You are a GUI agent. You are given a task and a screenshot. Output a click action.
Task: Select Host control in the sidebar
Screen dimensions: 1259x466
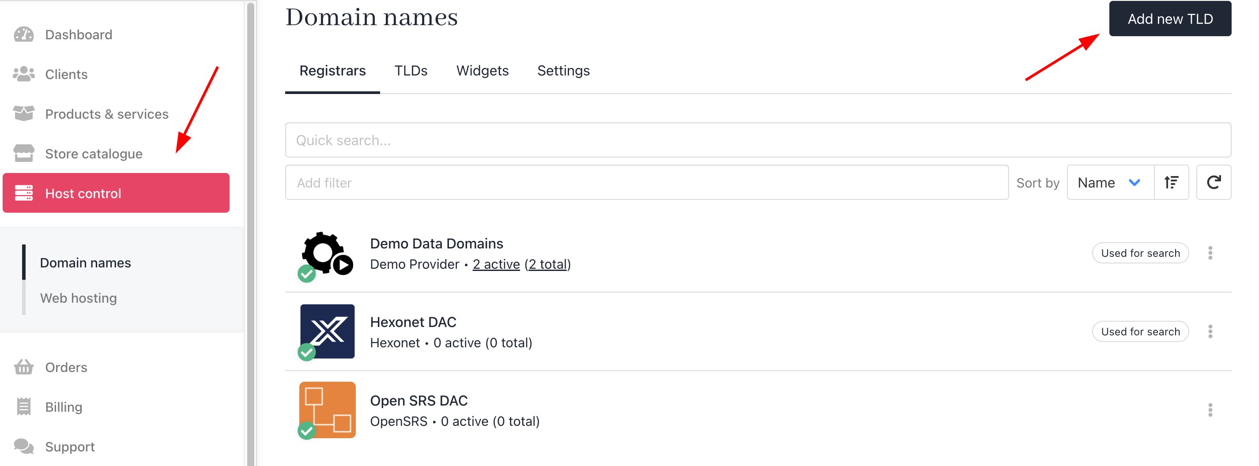click(x=116, y=193)
